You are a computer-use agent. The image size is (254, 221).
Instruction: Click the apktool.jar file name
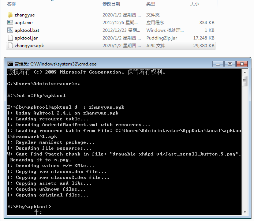coord(26,38)
